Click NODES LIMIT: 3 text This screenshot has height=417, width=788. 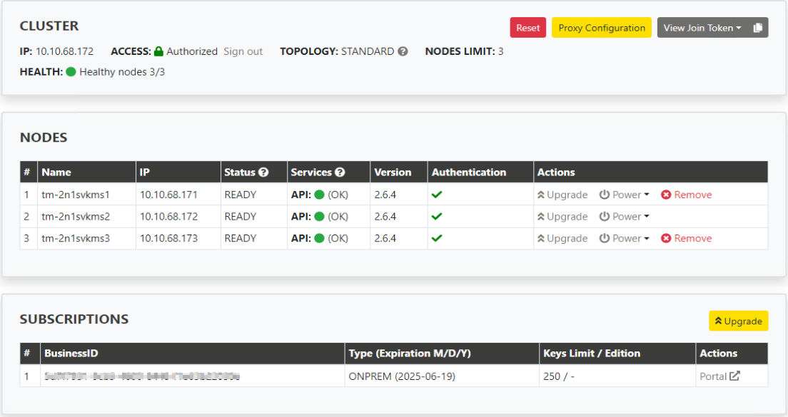[x=464, y=51]
